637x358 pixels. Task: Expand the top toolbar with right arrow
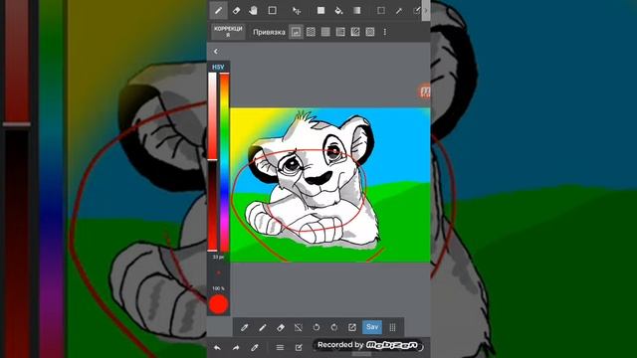point(426,11)
